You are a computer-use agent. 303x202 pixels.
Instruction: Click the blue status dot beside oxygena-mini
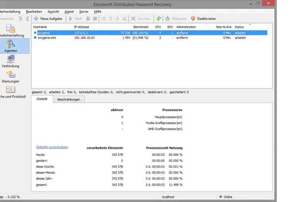(35, 37)
